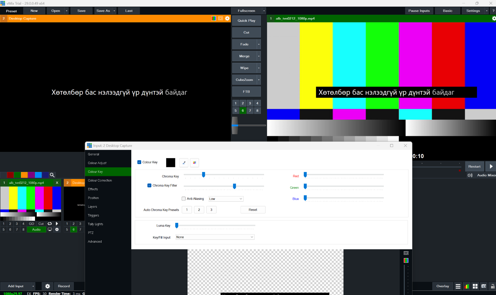Click the frame icon in Desktop Capture header
Image resolution: width=496 pixels, height=295 pixels.
(x=221, y=18)
